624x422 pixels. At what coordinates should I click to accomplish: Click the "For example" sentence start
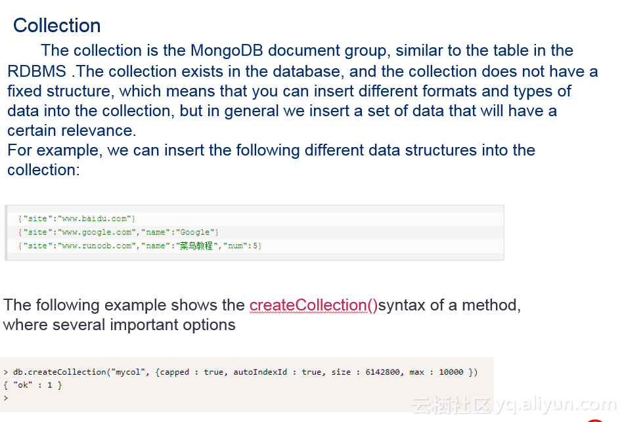53,150
